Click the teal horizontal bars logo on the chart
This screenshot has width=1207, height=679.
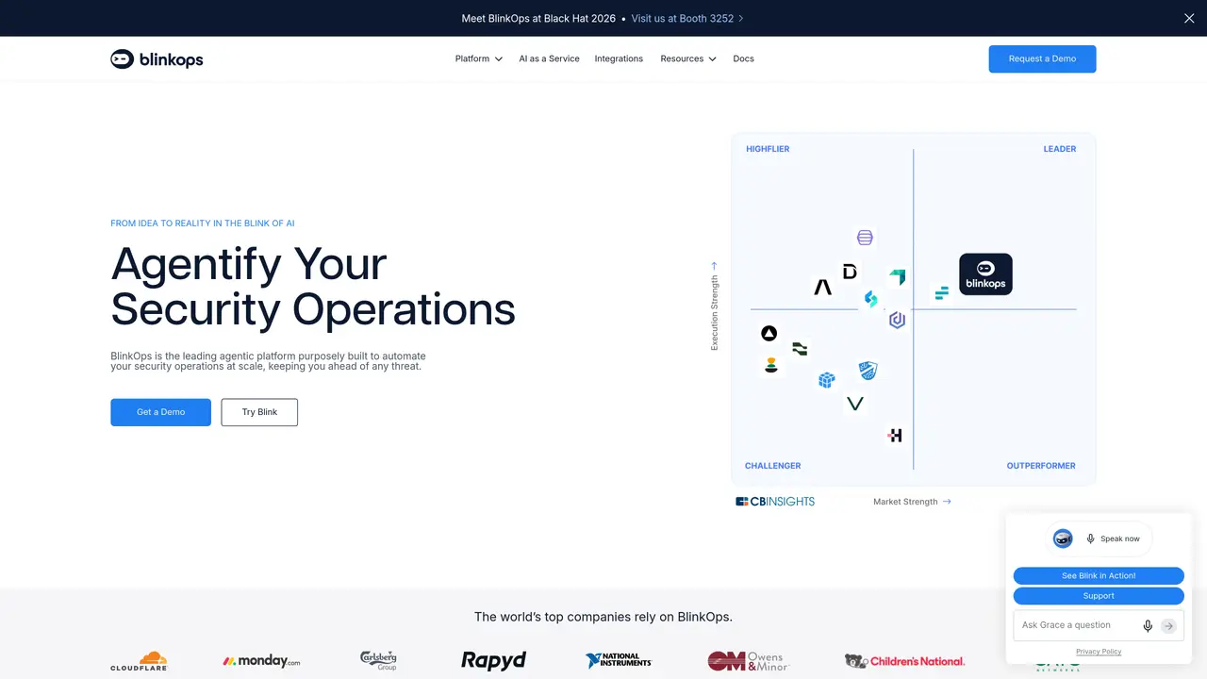pyautogui.click(x=941, y=293)
